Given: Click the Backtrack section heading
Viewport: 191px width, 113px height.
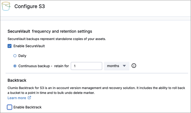Looking at the screenshot, I should tap(17, 80).
